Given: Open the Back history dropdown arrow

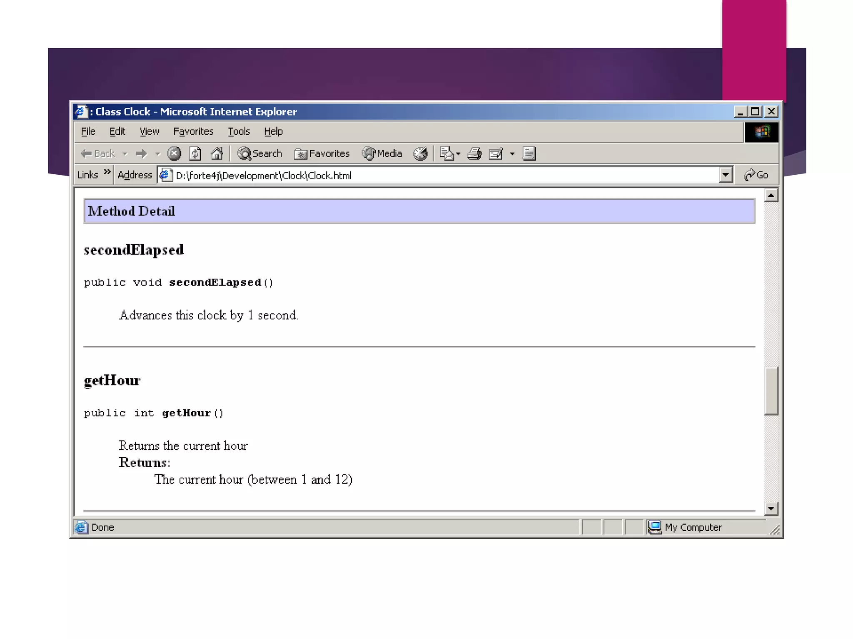Looking at the screenshot, I should 125,154.
